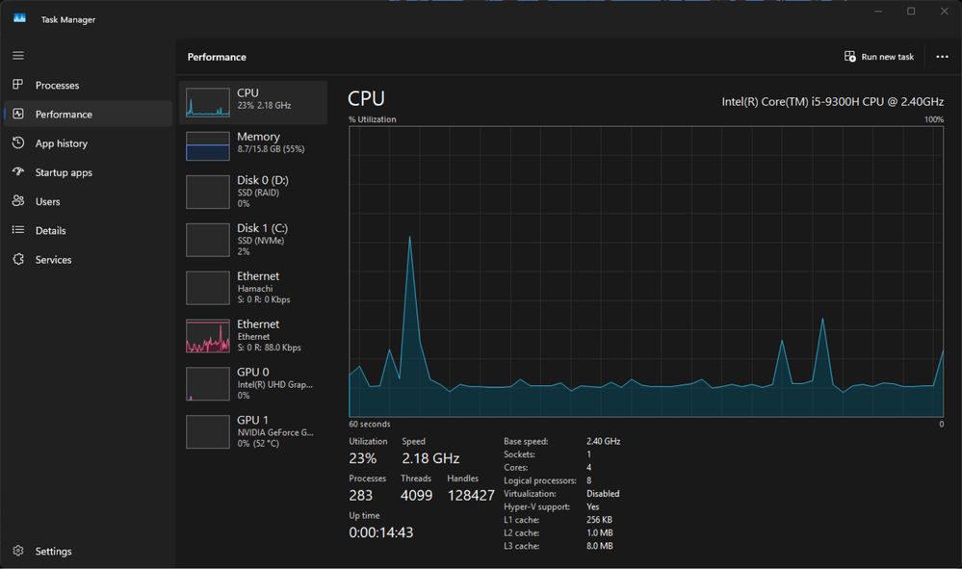This screenshot has height=569, width=962.
Task: Select the Disk 0 (D:) thumbnail
Action: pyautogui.click(x=208, y=192)
